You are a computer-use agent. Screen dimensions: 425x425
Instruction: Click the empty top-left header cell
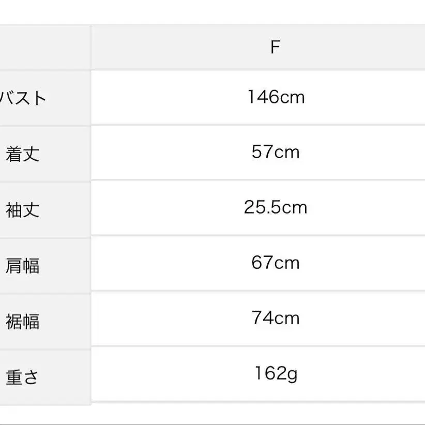(x=45, y=47)
